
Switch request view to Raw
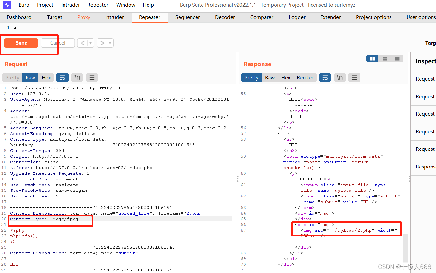pos(30,77)
